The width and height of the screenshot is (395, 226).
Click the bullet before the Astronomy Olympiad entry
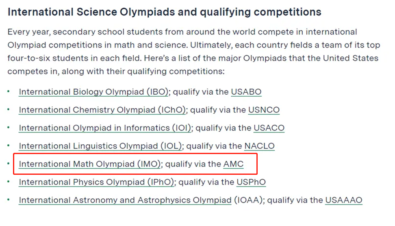point(9,200)
